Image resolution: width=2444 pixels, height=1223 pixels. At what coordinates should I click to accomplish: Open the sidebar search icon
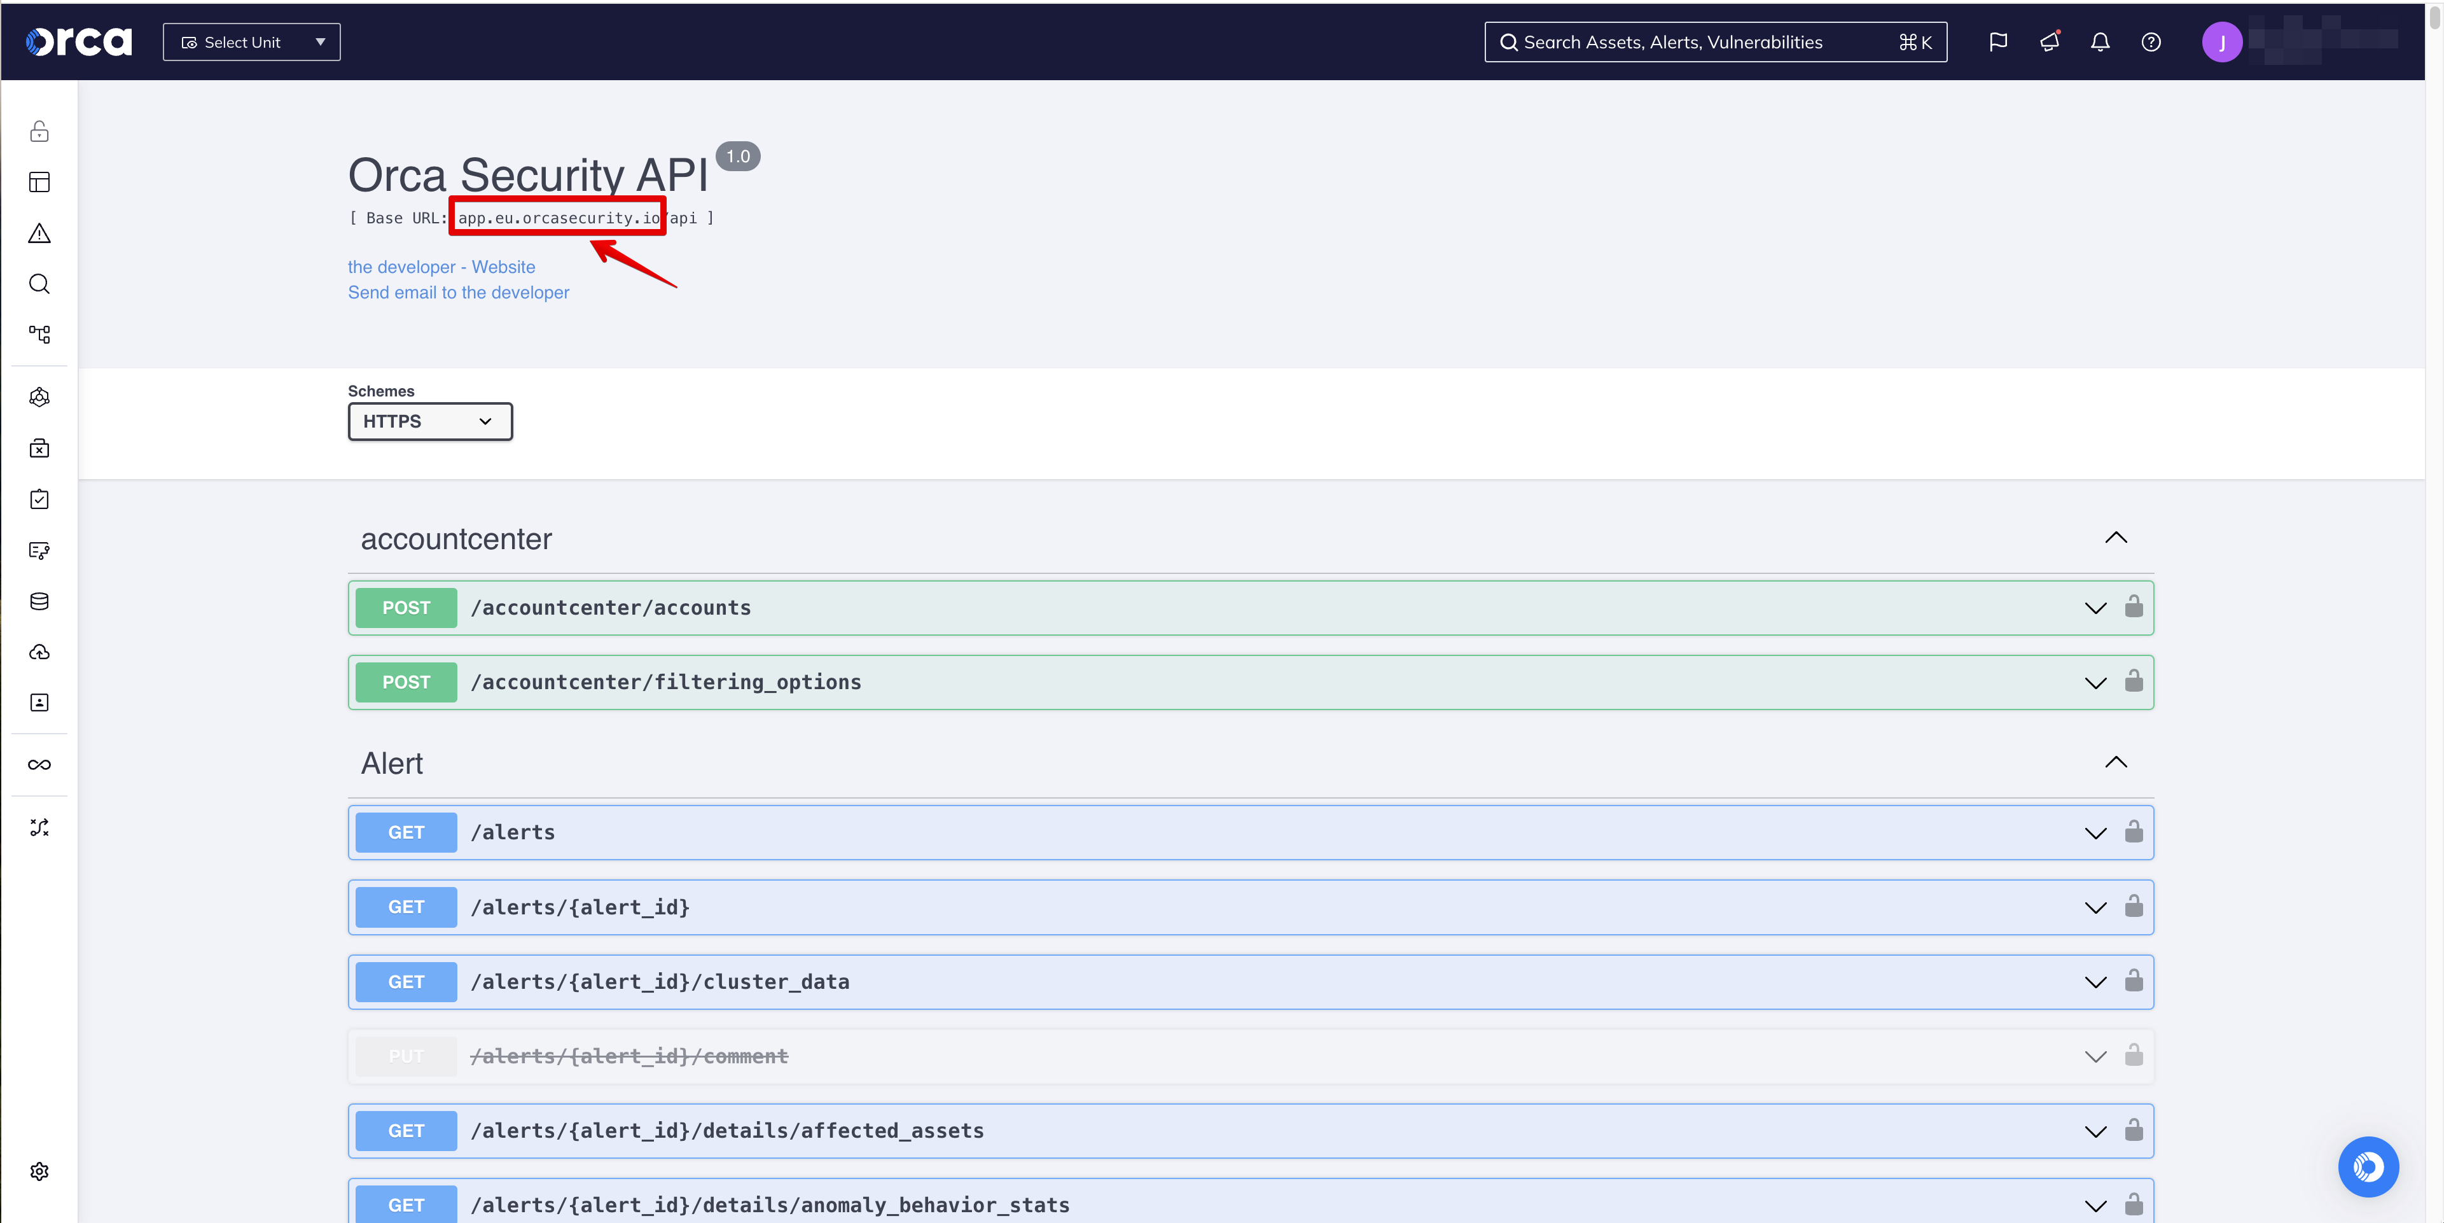pos(39,284)
